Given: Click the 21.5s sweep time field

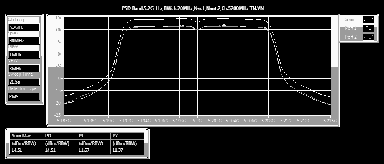Looking at the screenshot, I should [x=24, y=82].
